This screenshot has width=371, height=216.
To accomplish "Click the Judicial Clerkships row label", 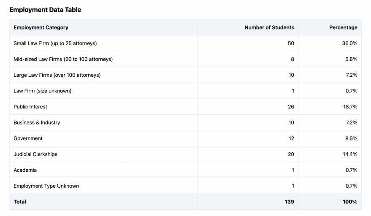I will point(35,154).
